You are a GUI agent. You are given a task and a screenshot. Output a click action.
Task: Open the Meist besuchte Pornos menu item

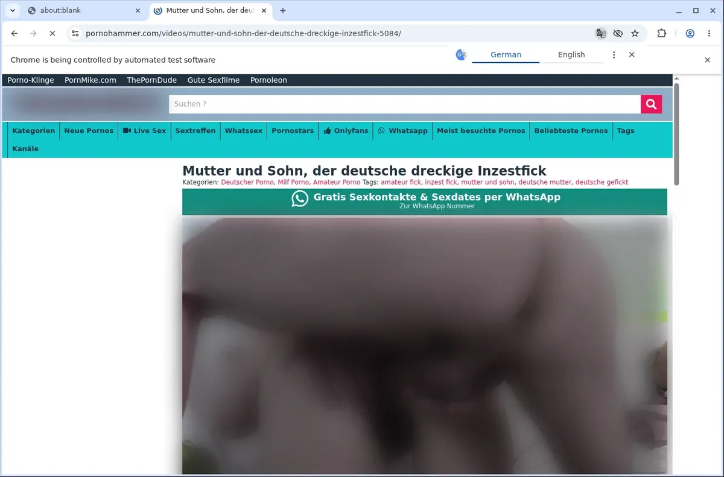click(481, 130)
